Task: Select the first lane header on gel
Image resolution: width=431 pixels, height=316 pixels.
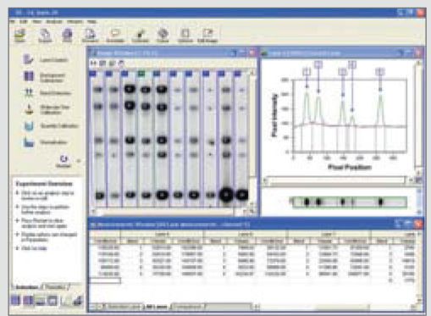Action: (92, 74)
